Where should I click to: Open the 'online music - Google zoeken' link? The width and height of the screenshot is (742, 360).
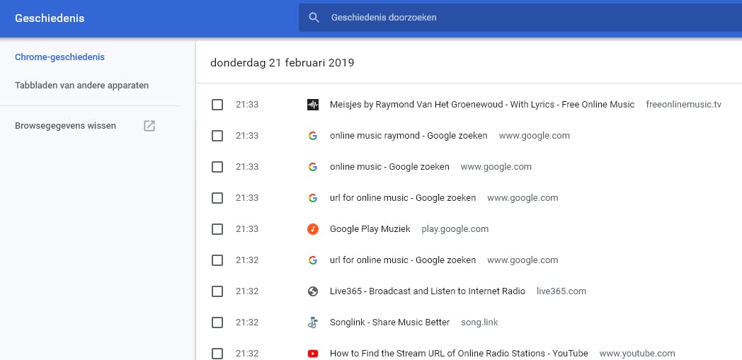tap(389, 167)
